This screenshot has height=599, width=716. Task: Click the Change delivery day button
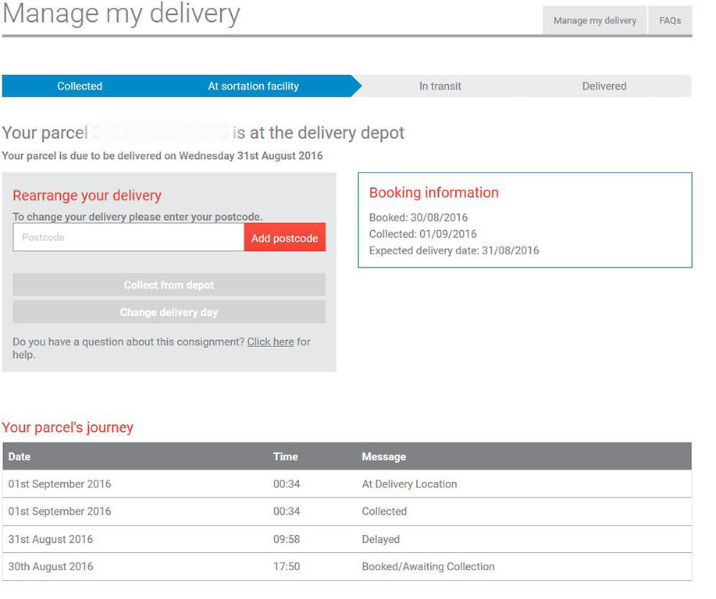point(169,313)
